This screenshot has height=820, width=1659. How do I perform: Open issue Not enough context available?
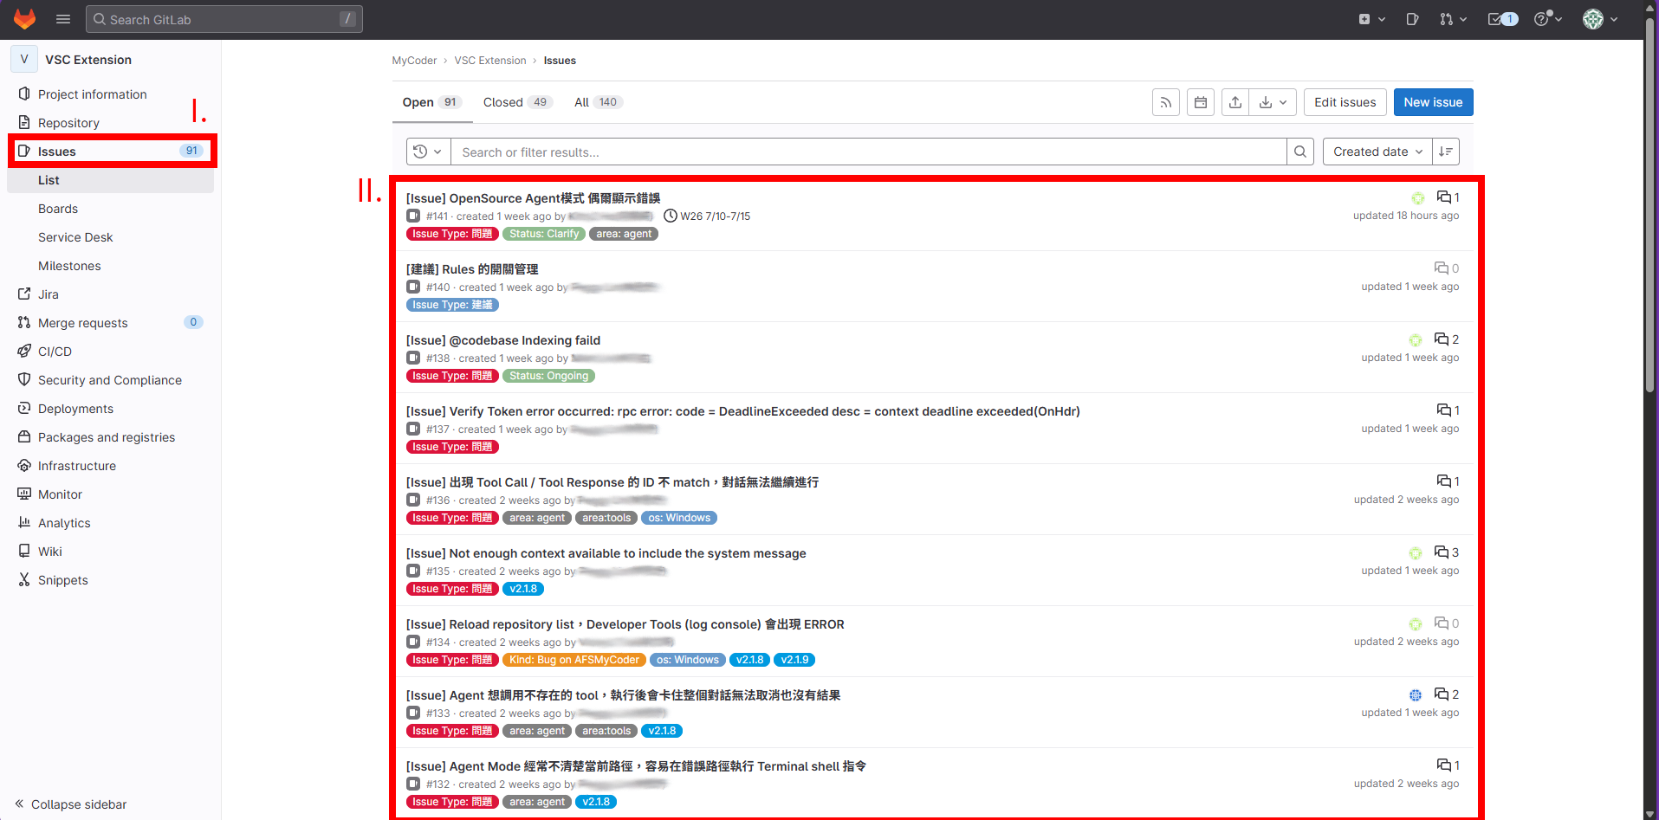click(x=606, y=553)
